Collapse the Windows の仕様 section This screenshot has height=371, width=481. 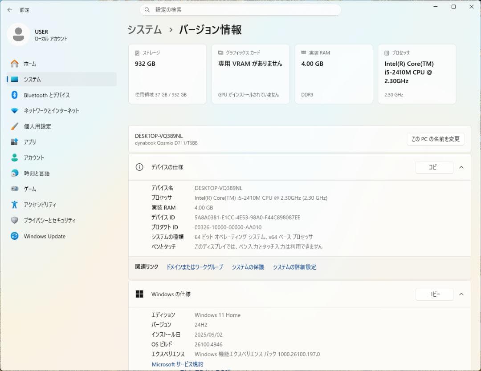[x=461, y=294]
